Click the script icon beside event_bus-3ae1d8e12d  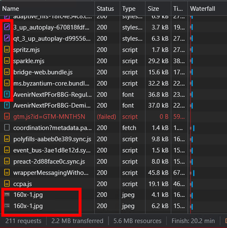pos(7,150)
